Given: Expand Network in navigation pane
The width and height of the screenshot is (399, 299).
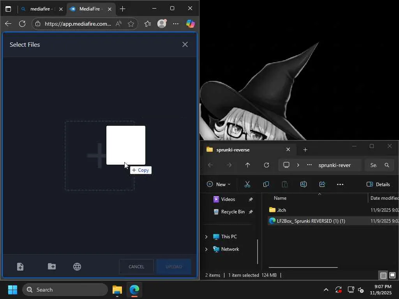Looking at the screenshot, I should click(206, 249).
